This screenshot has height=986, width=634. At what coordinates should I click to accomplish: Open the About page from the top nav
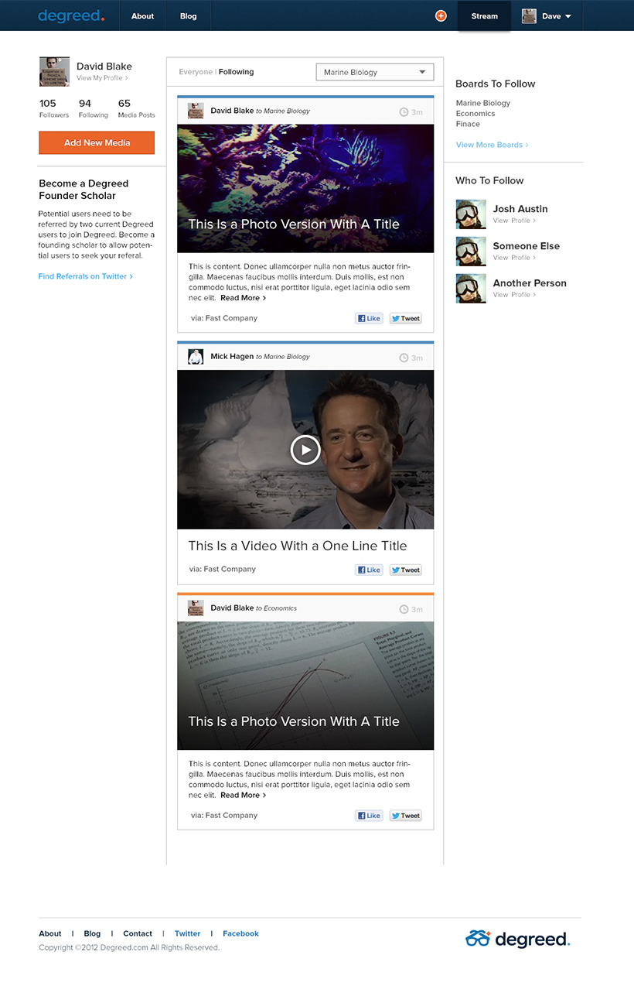[142, 16]
